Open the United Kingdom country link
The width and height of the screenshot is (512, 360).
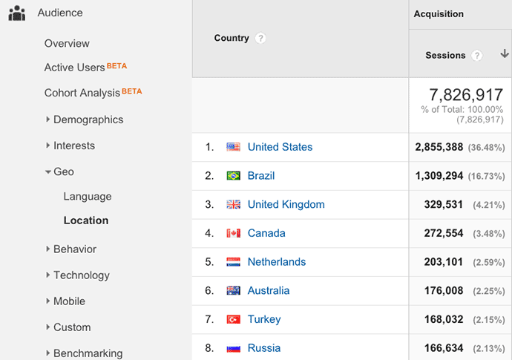[286, 204]
